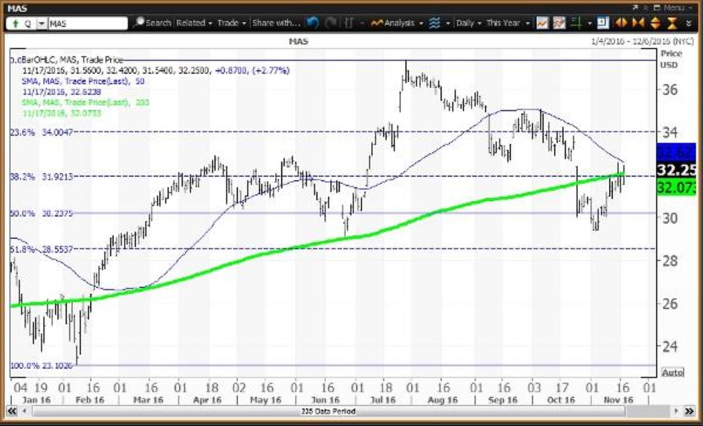Click the blue wavy lines indicator icon
703x426 pixels.
(x=434, y=23)
